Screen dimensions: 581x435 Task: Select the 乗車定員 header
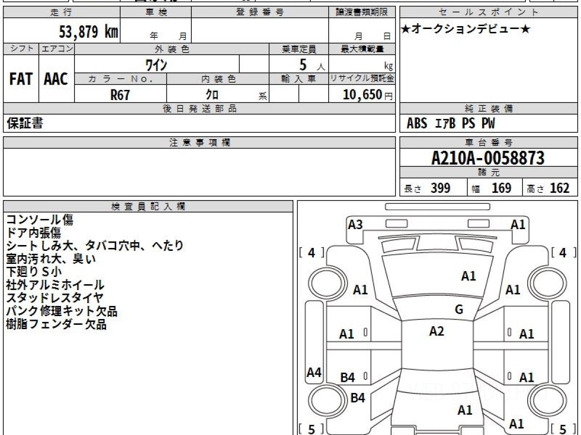(299, 49)
